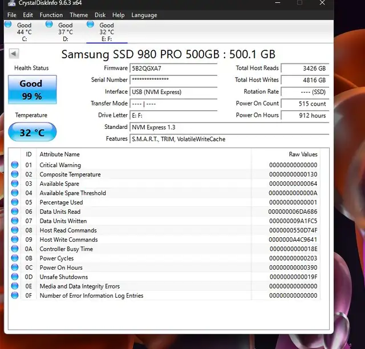This screenshot has width=365, height=349.
Task: Click the ID column header
Action: pyautogui.click(x=29, y=155)
